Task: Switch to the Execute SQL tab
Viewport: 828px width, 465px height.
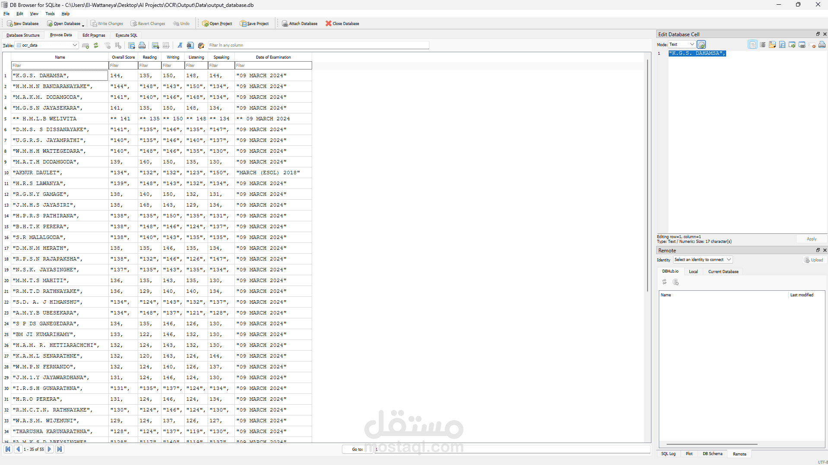Action: coord(126,35)
